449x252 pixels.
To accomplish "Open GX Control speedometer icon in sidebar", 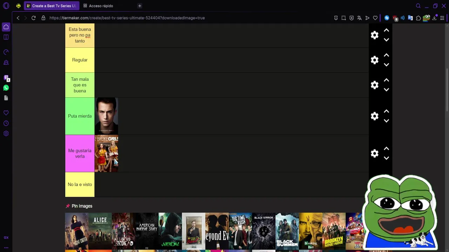I will (6, 52).
